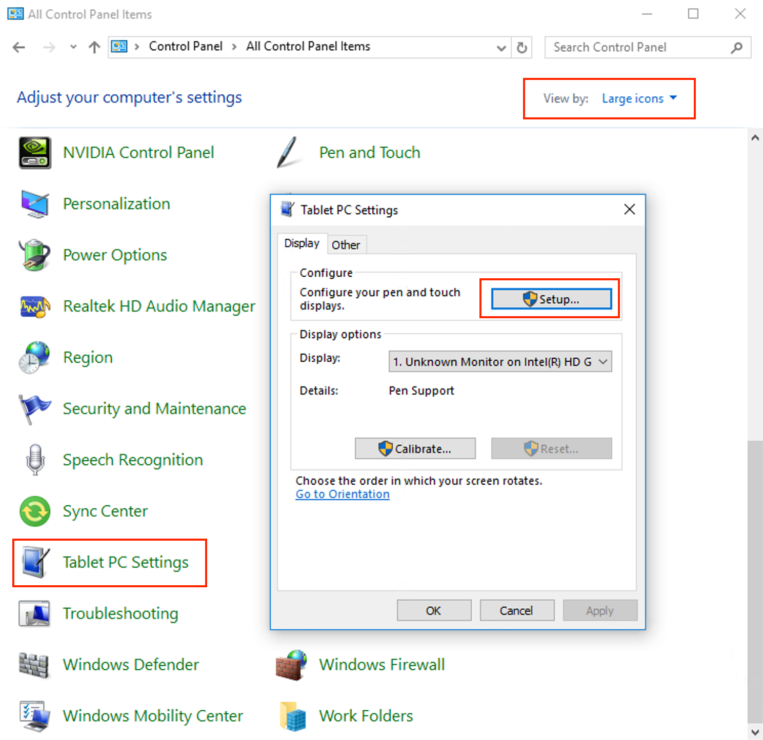763x740 pixels.
Task: Open the View by Large icons dropdown
Action: pos(638,98)
